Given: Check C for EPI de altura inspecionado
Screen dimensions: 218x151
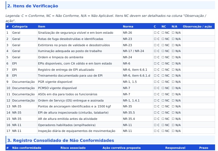Looking at the screenshot, I should click(155, 113).
